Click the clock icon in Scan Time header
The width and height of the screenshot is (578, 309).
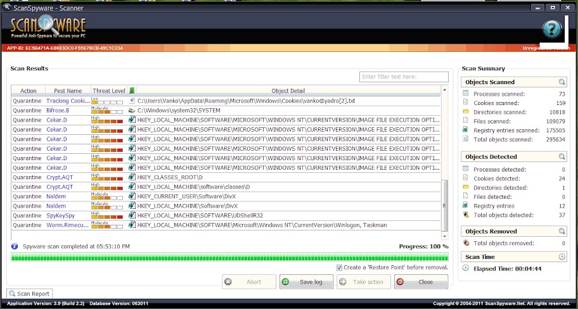(x=562, y=257)
